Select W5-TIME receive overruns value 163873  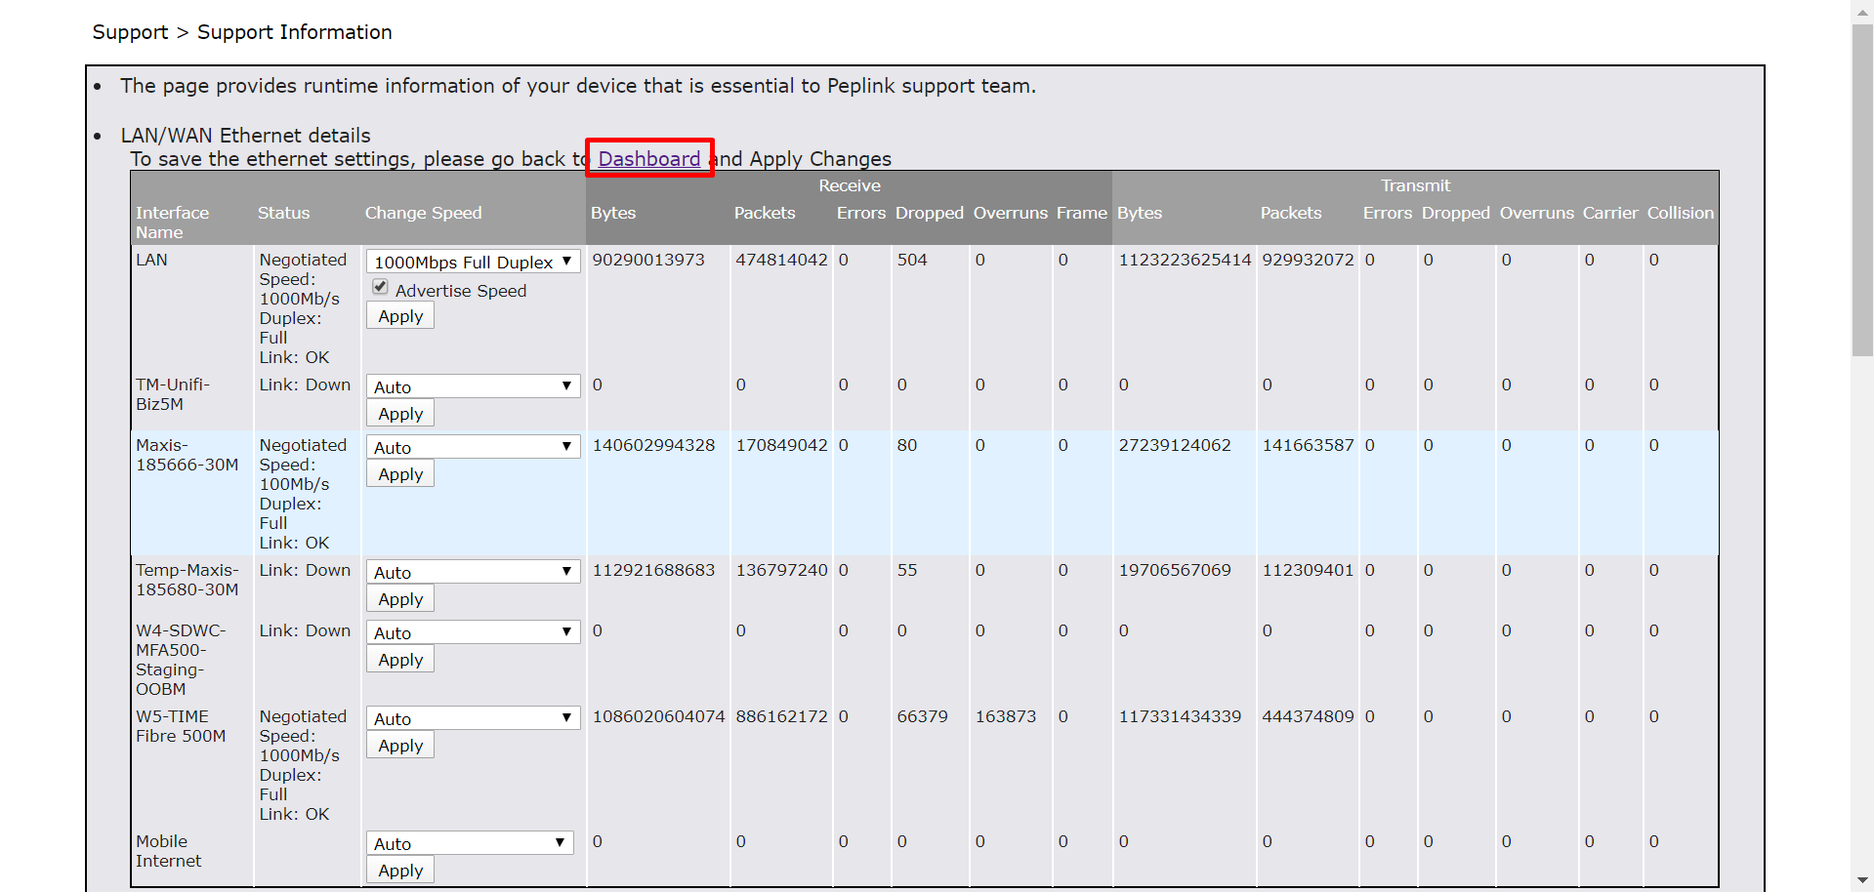click(x=1006, y=716)
